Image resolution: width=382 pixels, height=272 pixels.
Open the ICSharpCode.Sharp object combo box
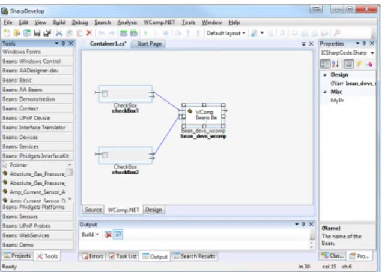(347, 53)
